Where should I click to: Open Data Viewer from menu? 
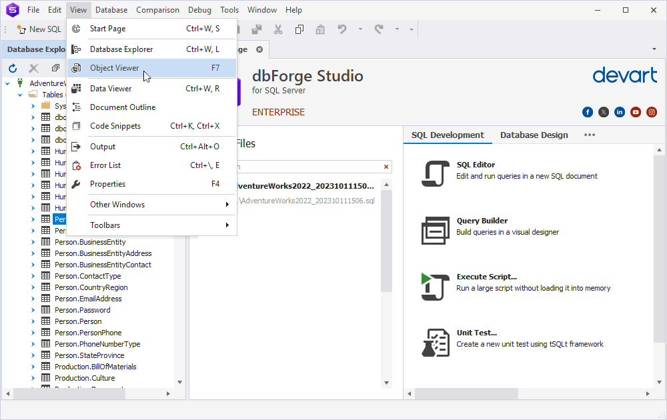click(151, 89)
